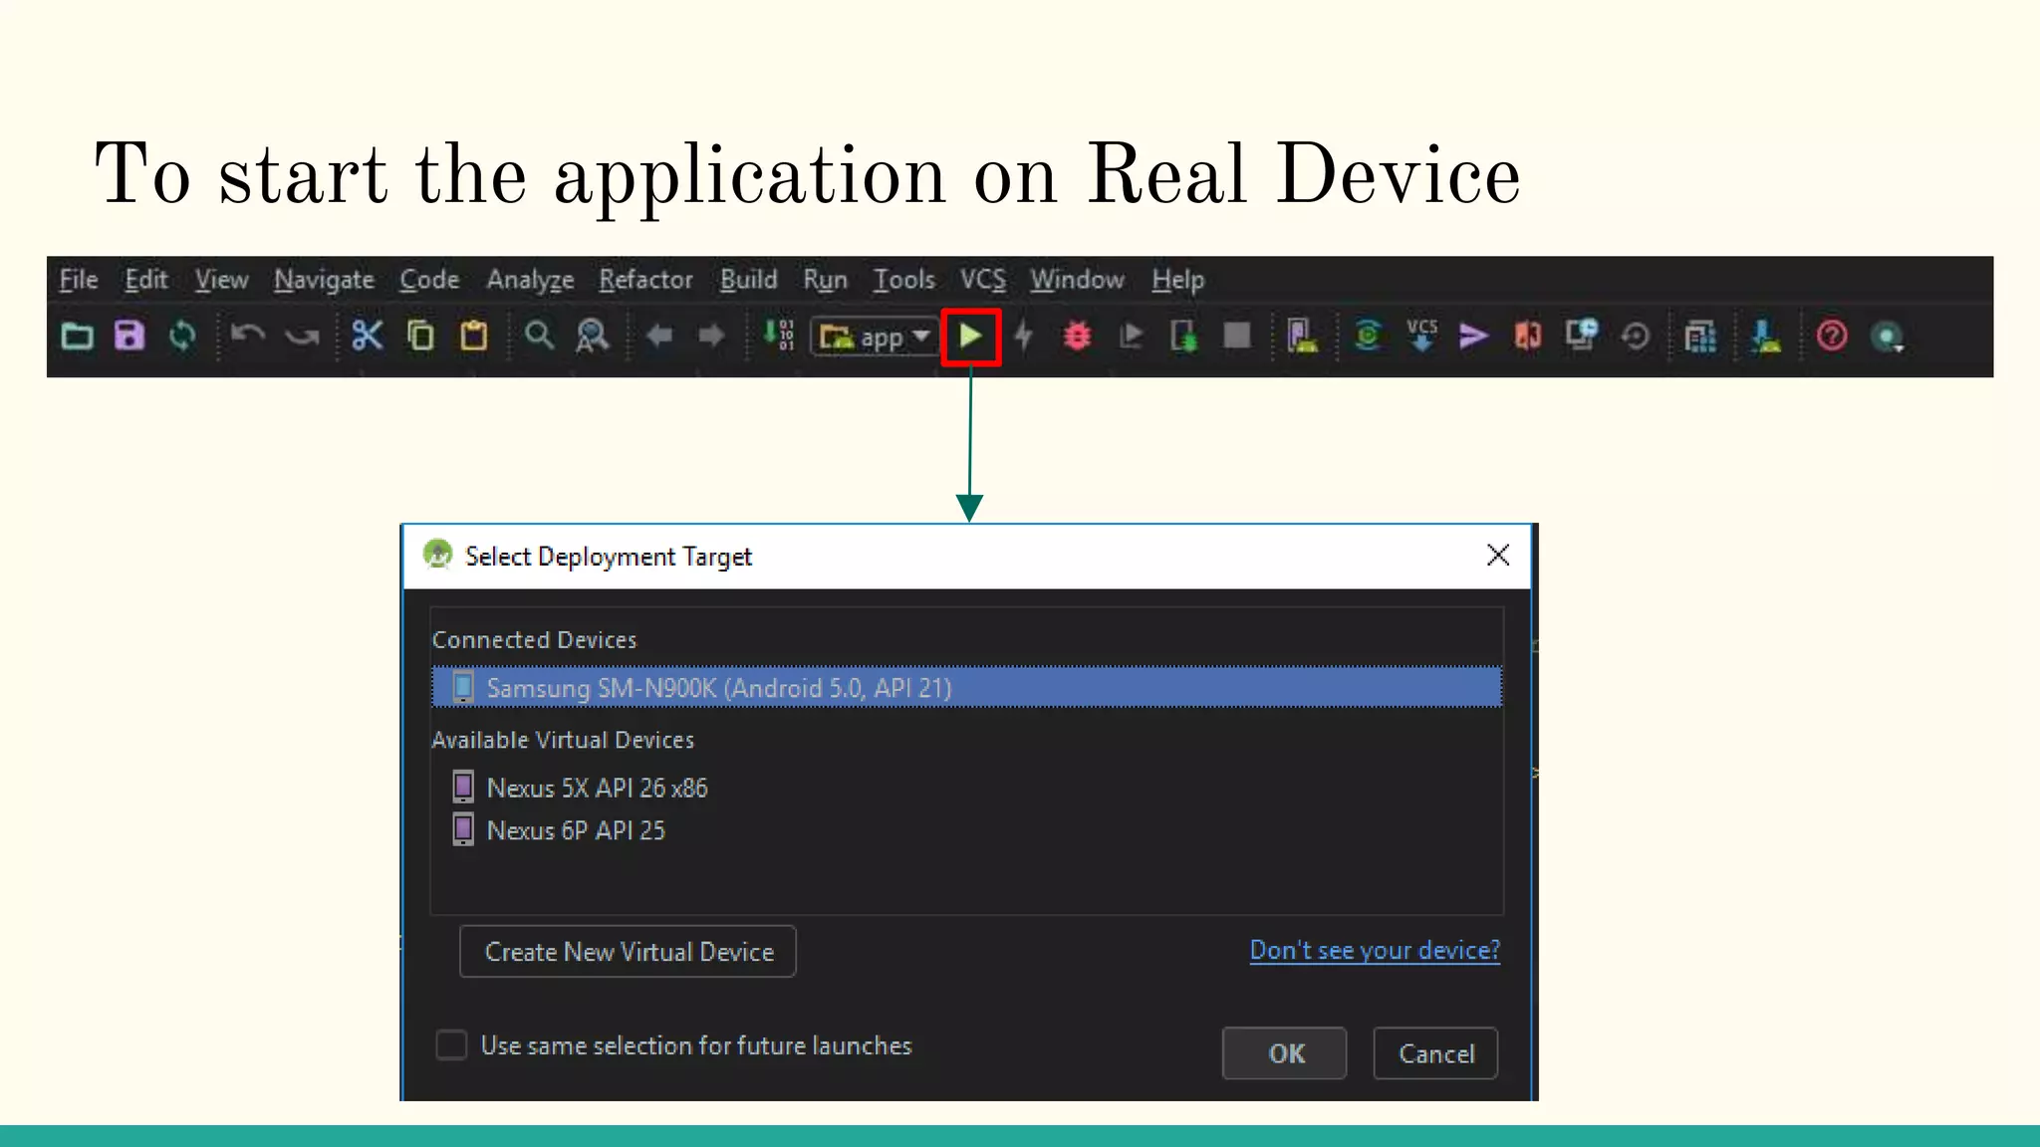
Task: Click the Back navigation arrow
Action: (x=658, y=336)
